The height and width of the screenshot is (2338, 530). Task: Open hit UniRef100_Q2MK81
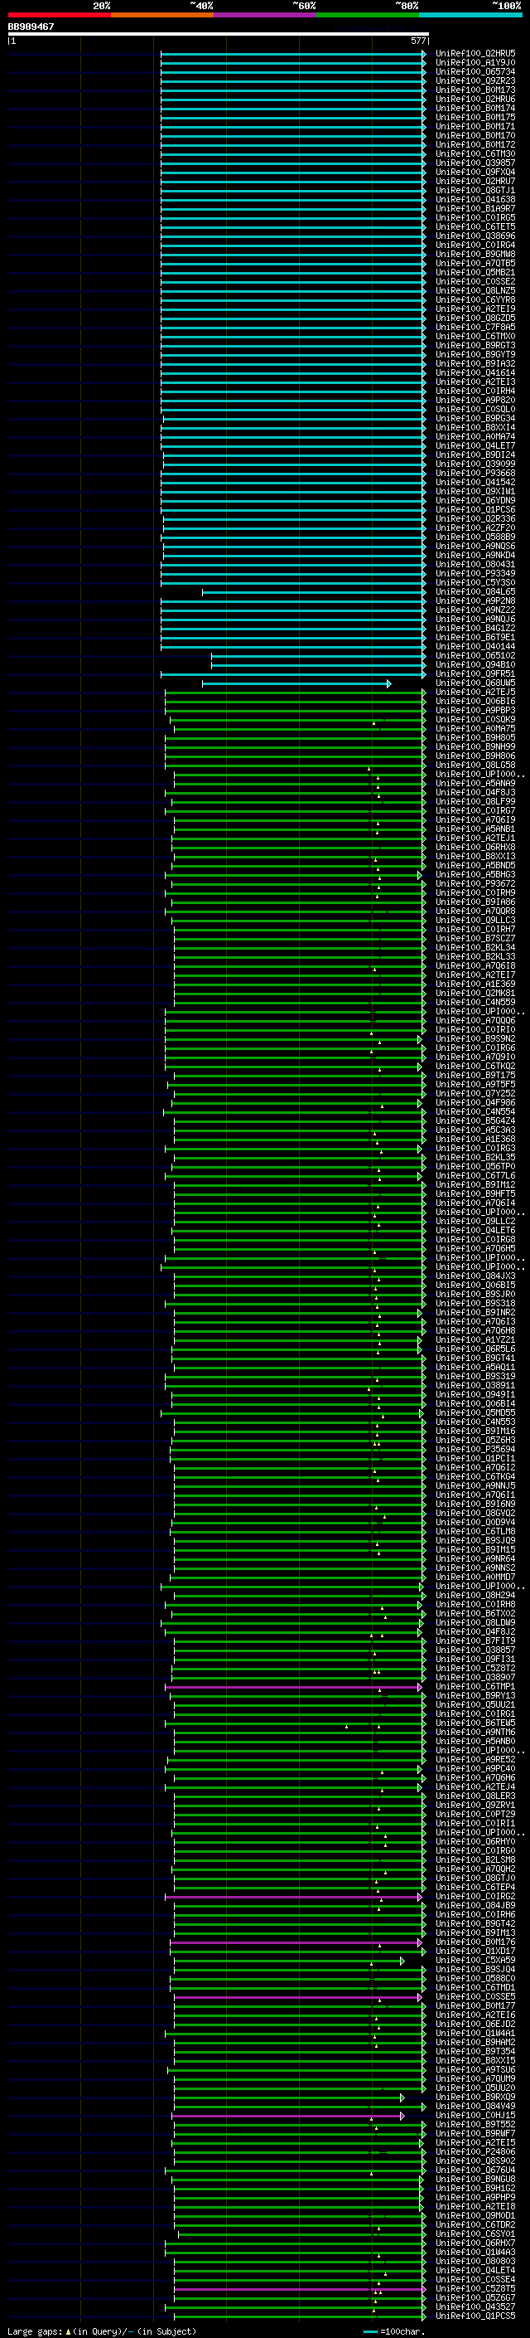475,993
